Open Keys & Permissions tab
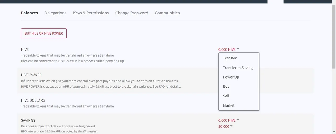The height and width of the screenshot is (134, 336). pyautogui.click(x=91, y=13)
